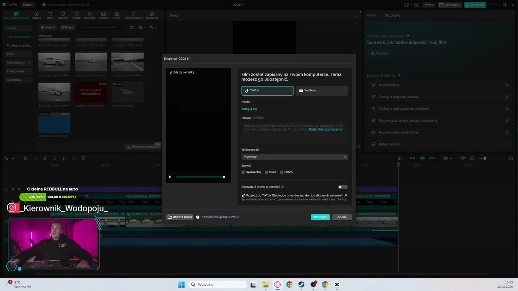The width and height of the screenshot is (518, 291).
Task: Click the Popraw kolory magic wand icon
Action: click(x=374, y=85)
